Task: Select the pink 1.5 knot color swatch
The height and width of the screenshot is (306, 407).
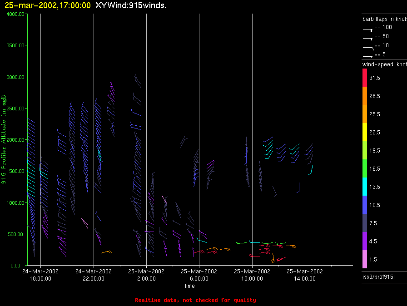Action: point(365,259)
